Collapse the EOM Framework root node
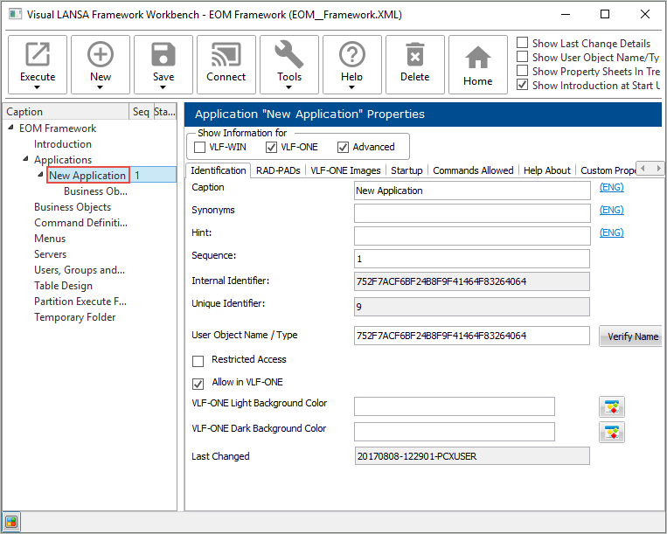667x534 pixels. [x=11, y=128]
